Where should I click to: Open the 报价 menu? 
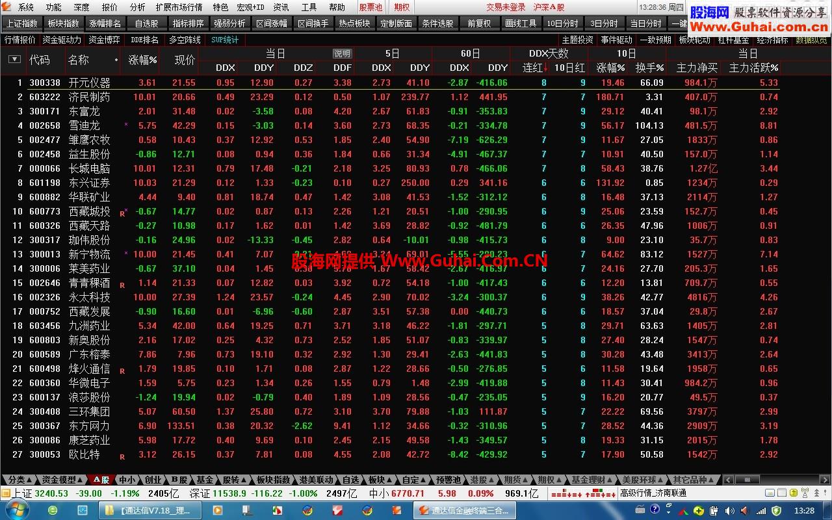pyautogui.click(x=110, y=7)
